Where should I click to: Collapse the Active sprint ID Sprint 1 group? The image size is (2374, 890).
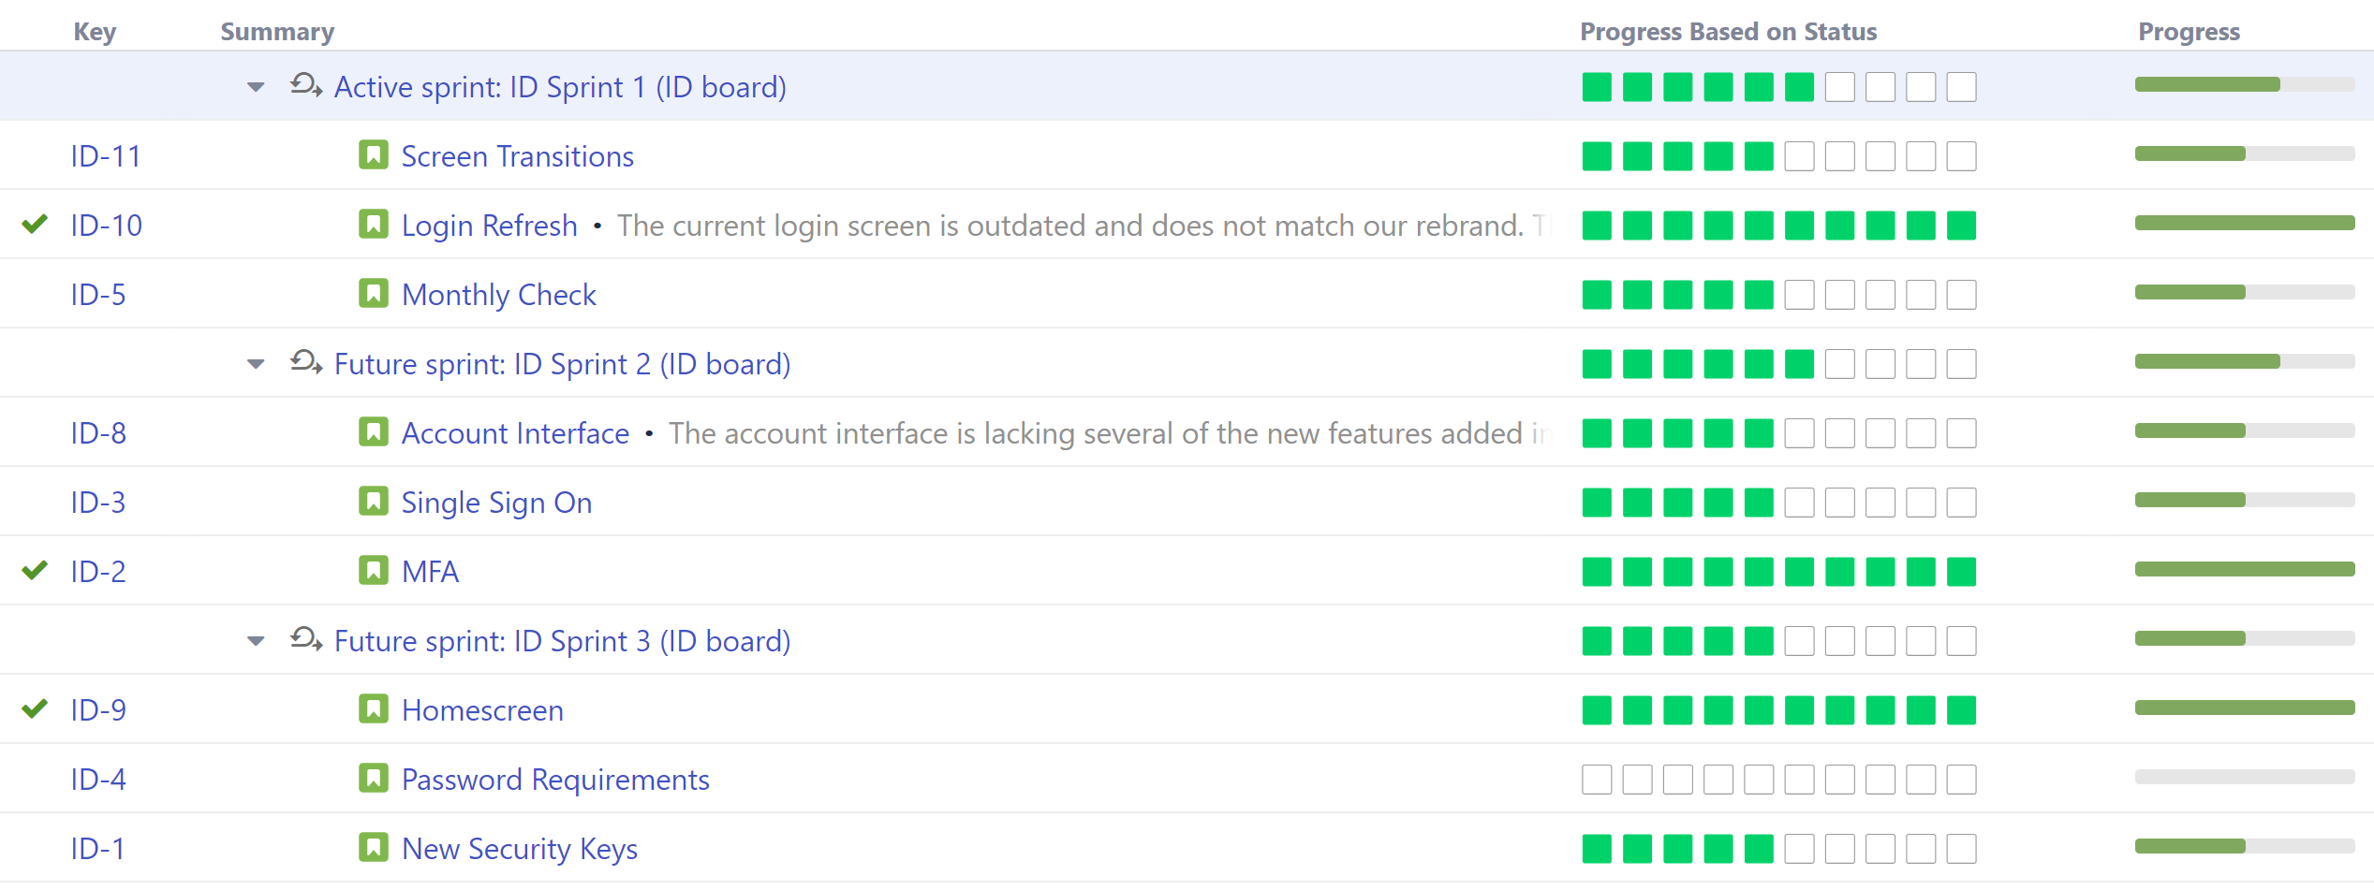tap(254, 86)
